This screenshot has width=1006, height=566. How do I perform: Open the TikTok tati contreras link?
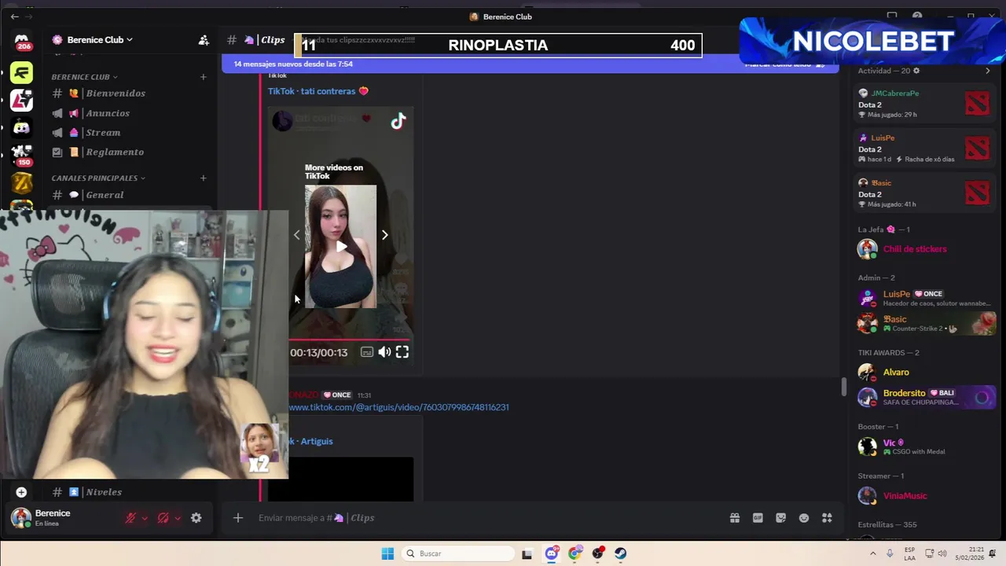318,91
